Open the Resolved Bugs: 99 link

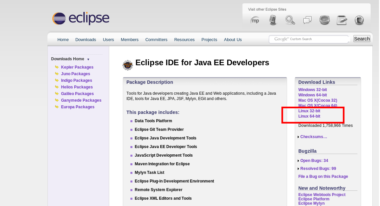tap(318, 169)
